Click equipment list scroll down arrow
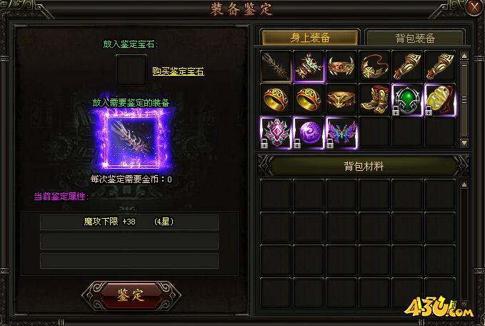Image resolution: width=485 pixels, height=326 pixels. point(464,143)
